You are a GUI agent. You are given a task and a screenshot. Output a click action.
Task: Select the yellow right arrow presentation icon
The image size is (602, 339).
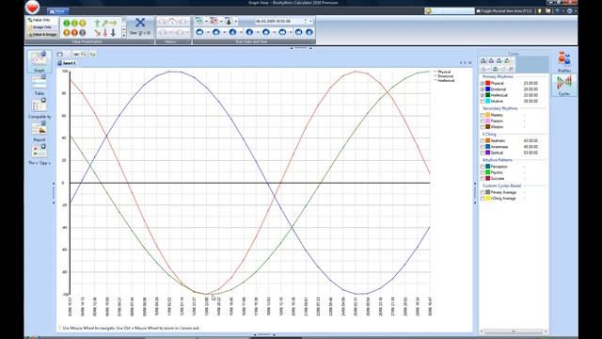click(113, 24)
